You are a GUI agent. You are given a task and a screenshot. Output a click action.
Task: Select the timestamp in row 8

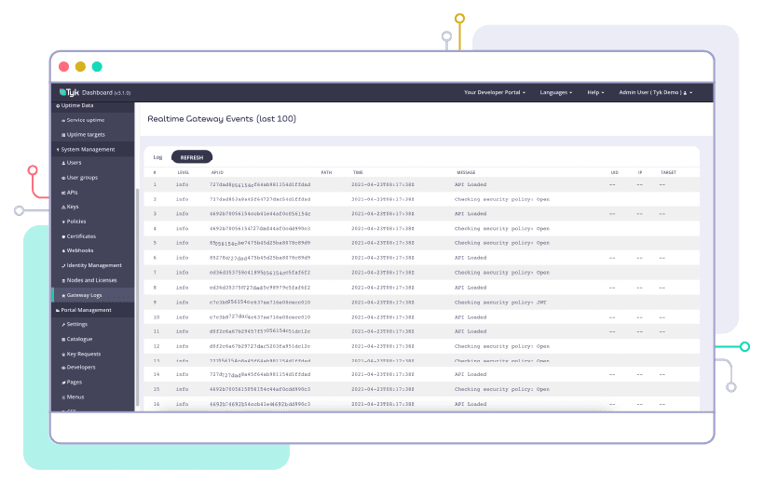(383, 288)
